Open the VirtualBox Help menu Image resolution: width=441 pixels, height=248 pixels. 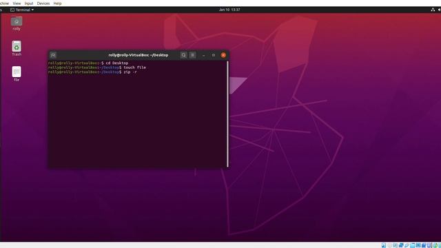point(57,3)
